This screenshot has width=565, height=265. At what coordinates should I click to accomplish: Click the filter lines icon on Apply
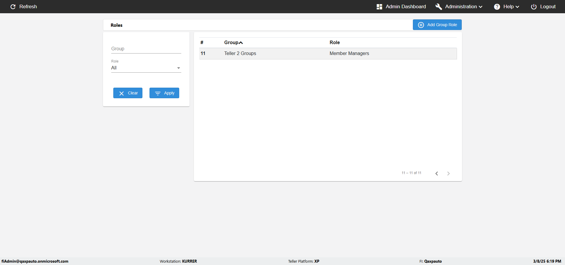158,93
